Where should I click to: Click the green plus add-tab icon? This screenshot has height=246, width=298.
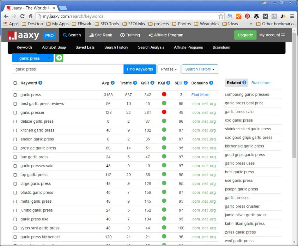[x=59, y=58]
